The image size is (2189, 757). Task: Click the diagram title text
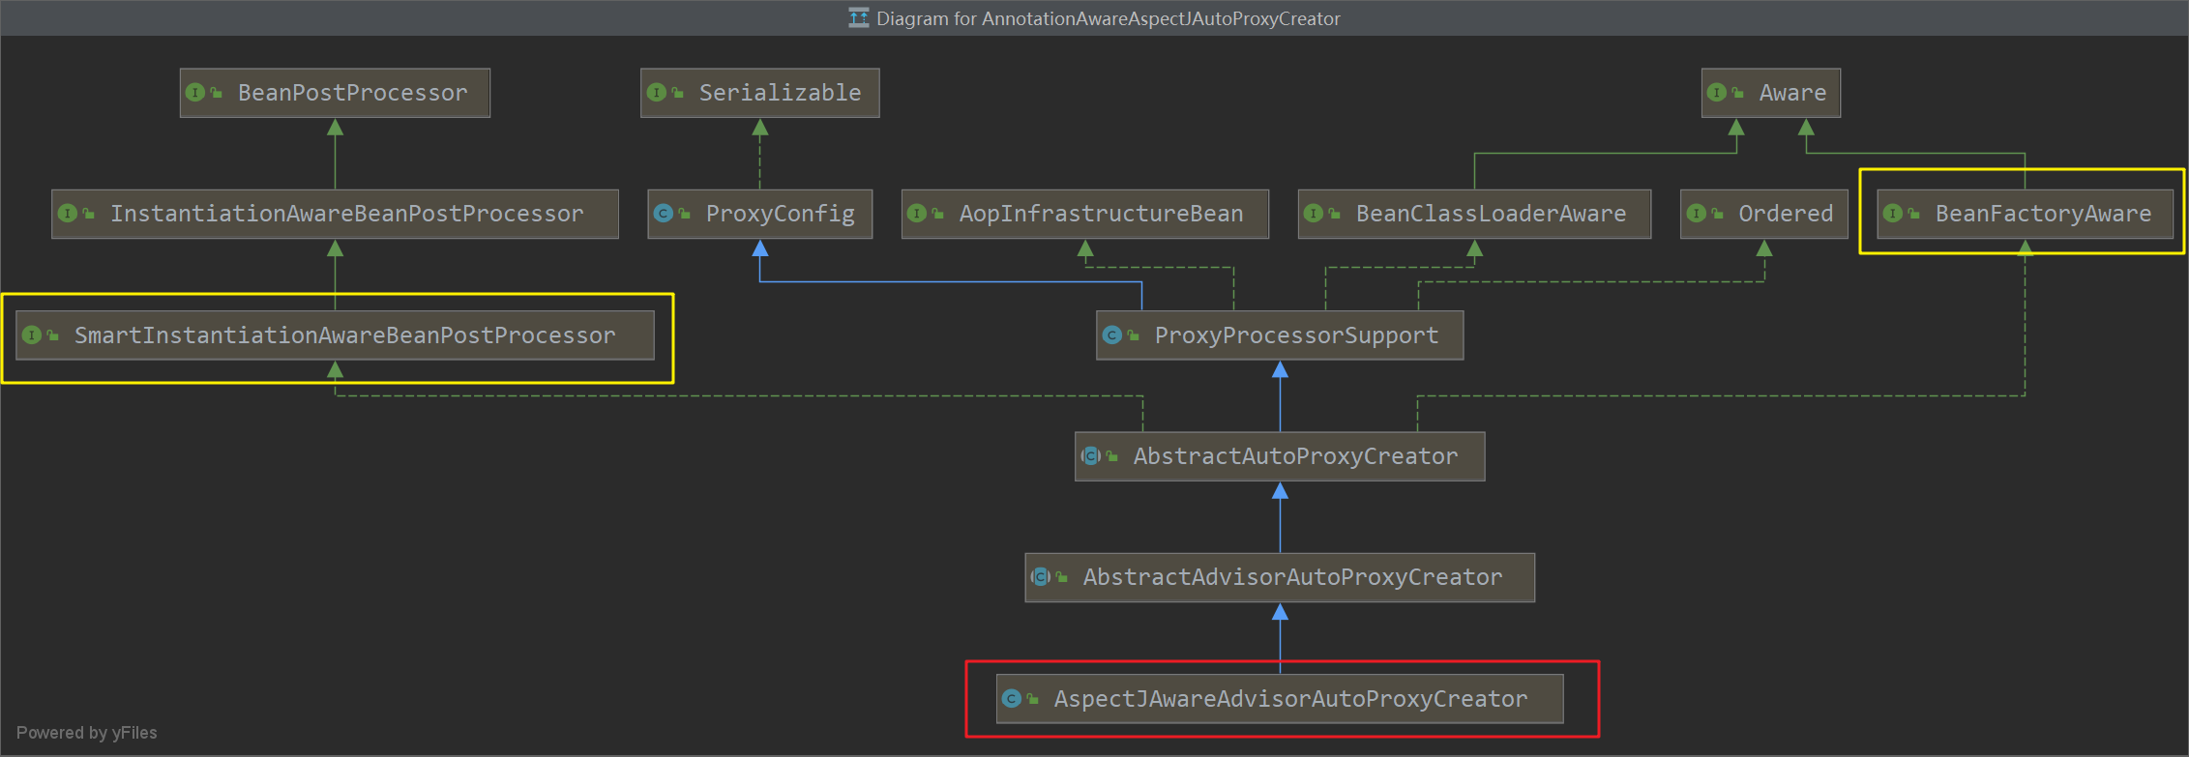(1108, 18)
